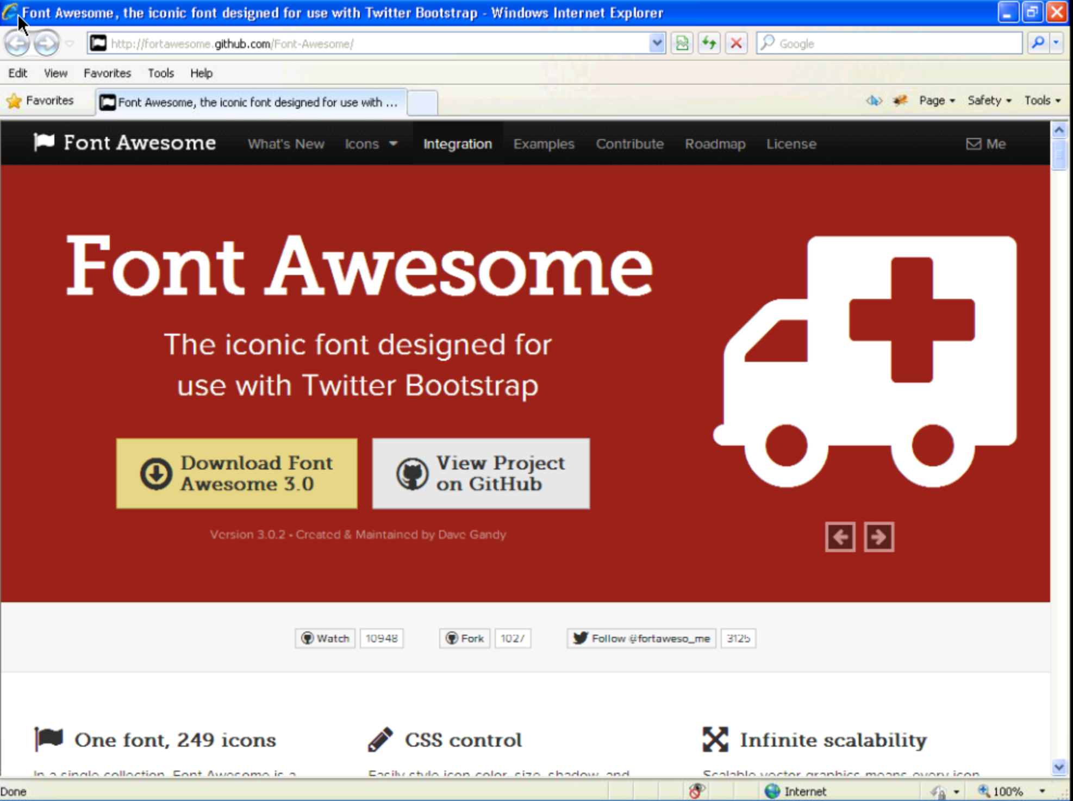Click the Contribute navigation menu item

631,144
